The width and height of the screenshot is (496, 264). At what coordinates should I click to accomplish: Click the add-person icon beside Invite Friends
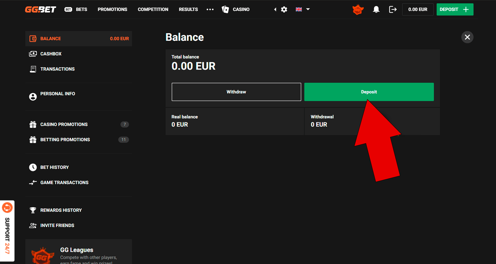click(33, 225)
